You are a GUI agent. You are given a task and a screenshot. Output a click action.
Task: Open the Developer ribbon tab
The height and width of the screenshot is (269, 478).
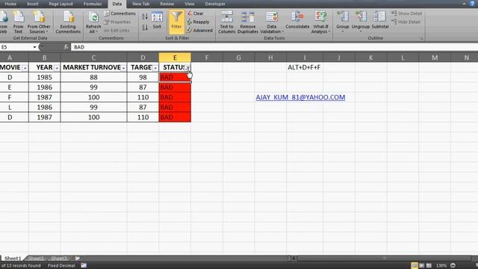pyautogui.click(x=215, y=4)
